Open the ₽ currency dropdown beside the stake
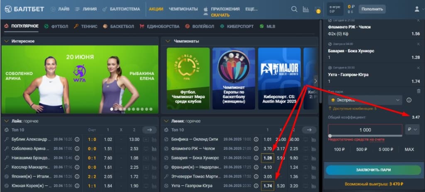Image resolution: width=425 pixels, height=192 pixels. (412, 130)
